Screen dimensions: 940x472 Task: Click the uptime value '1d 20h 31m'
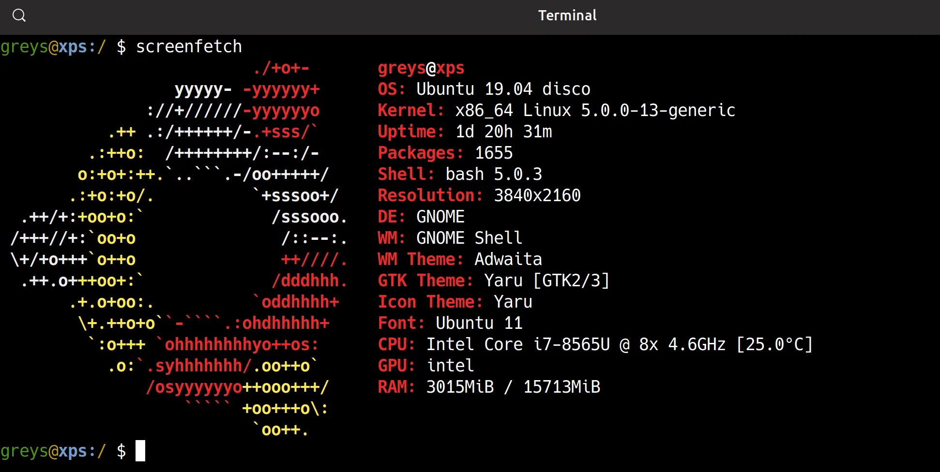[x=503, y=132]
